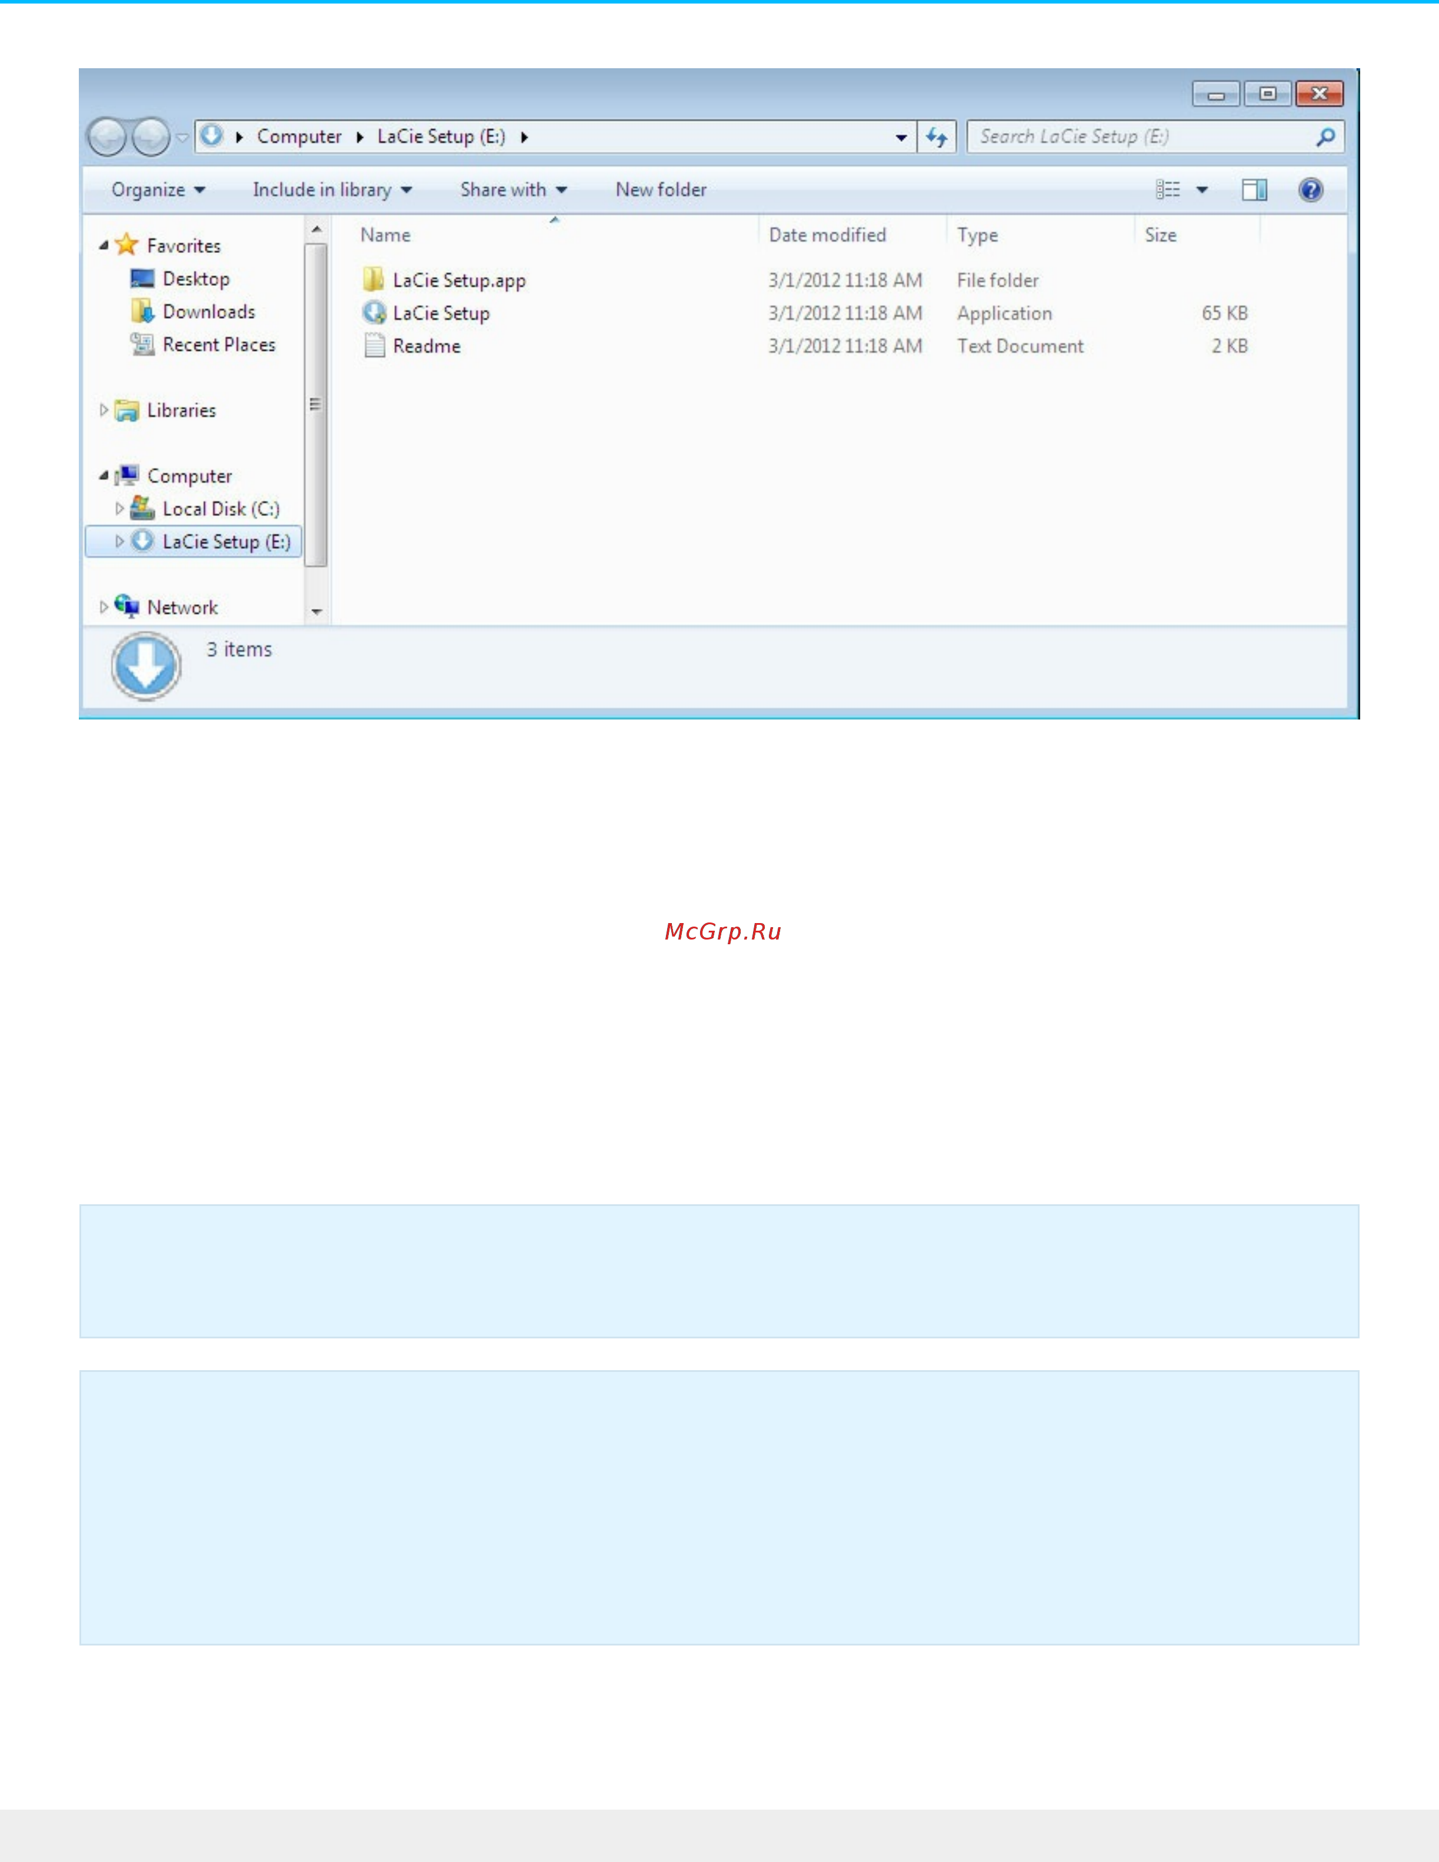Click the search magnifier icon
Viewport: 1439px width, 1862px height.
point(1325,137)
